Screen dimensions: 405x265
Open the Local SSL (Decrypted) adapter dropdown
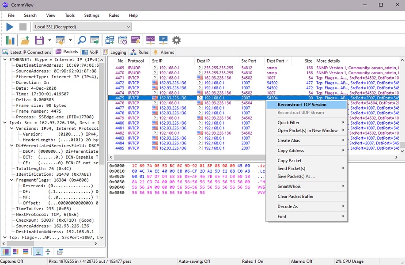[x=82, y=27]
